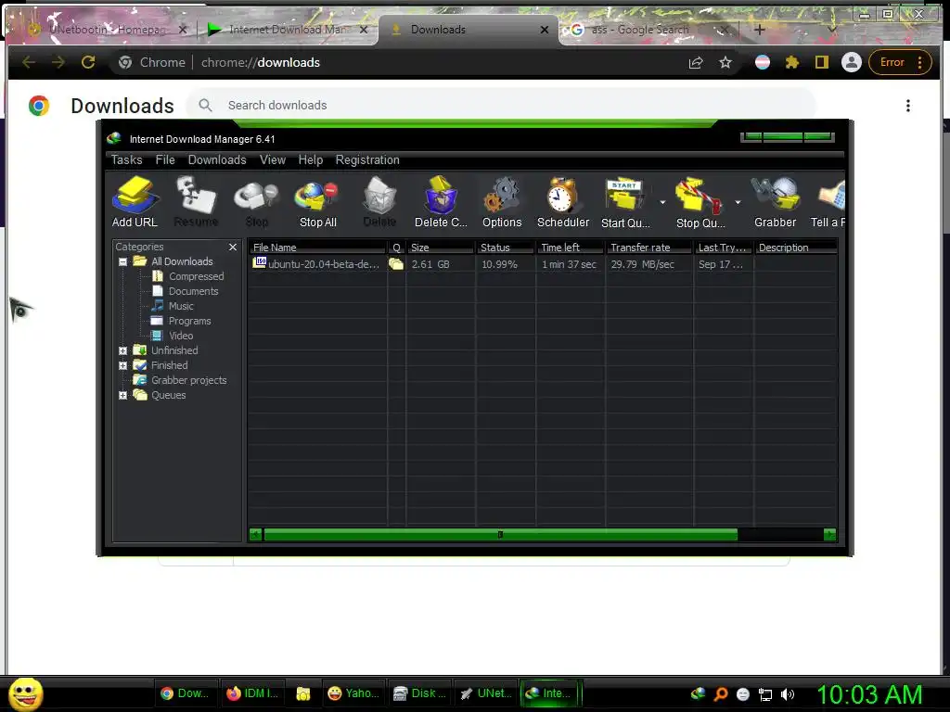The width and height of the screenshot is (950, 712).
Task: Bookmark this page with star icon
Action: 725,62
